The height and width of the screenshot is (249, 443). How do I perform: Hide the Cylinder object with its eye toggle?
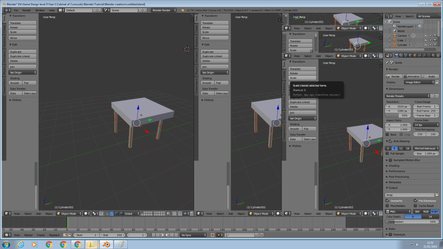tap(426, 45)
